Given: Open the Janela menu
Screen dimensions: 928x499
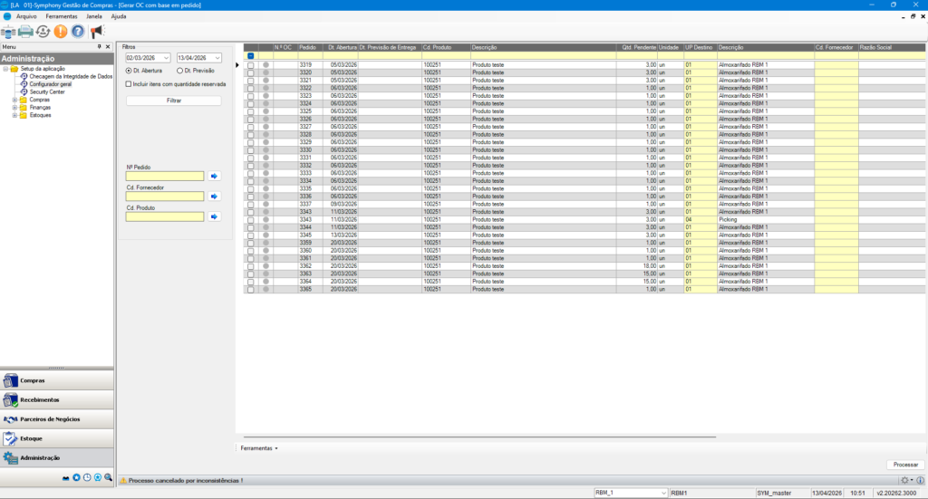Looking at the screenshot, I should (x=93, y=16).
